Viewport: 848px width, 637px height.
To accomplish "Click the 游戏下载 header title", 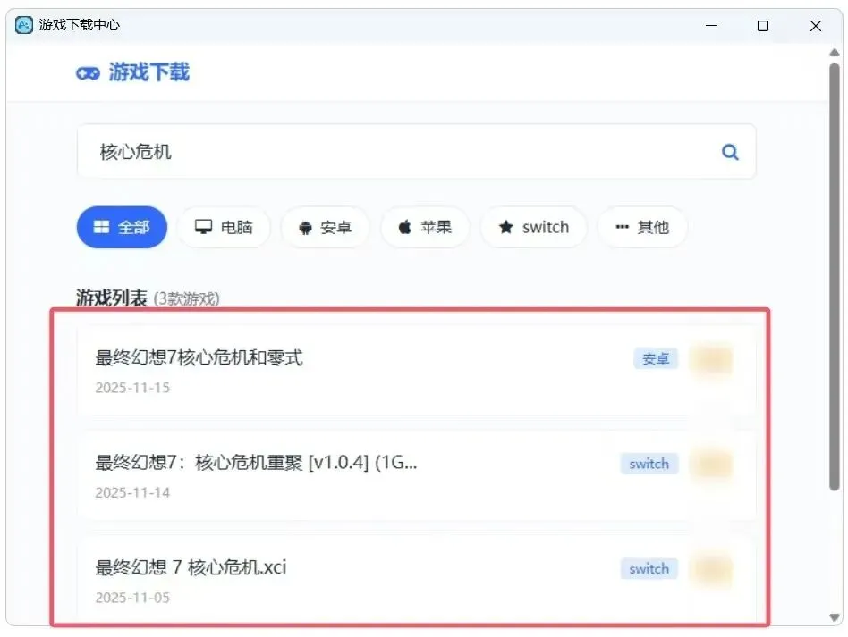I will 149,71.
